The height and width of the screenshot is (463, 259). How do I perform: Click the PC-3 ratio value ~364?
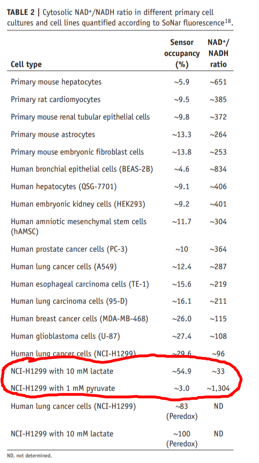pyautogui.click(x=218, y=249)
